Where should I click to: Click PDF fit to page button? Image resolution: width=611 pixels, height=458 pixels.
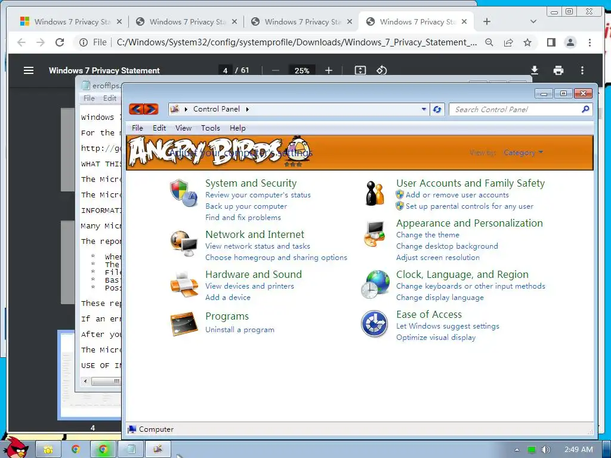(x=360, y=70)
